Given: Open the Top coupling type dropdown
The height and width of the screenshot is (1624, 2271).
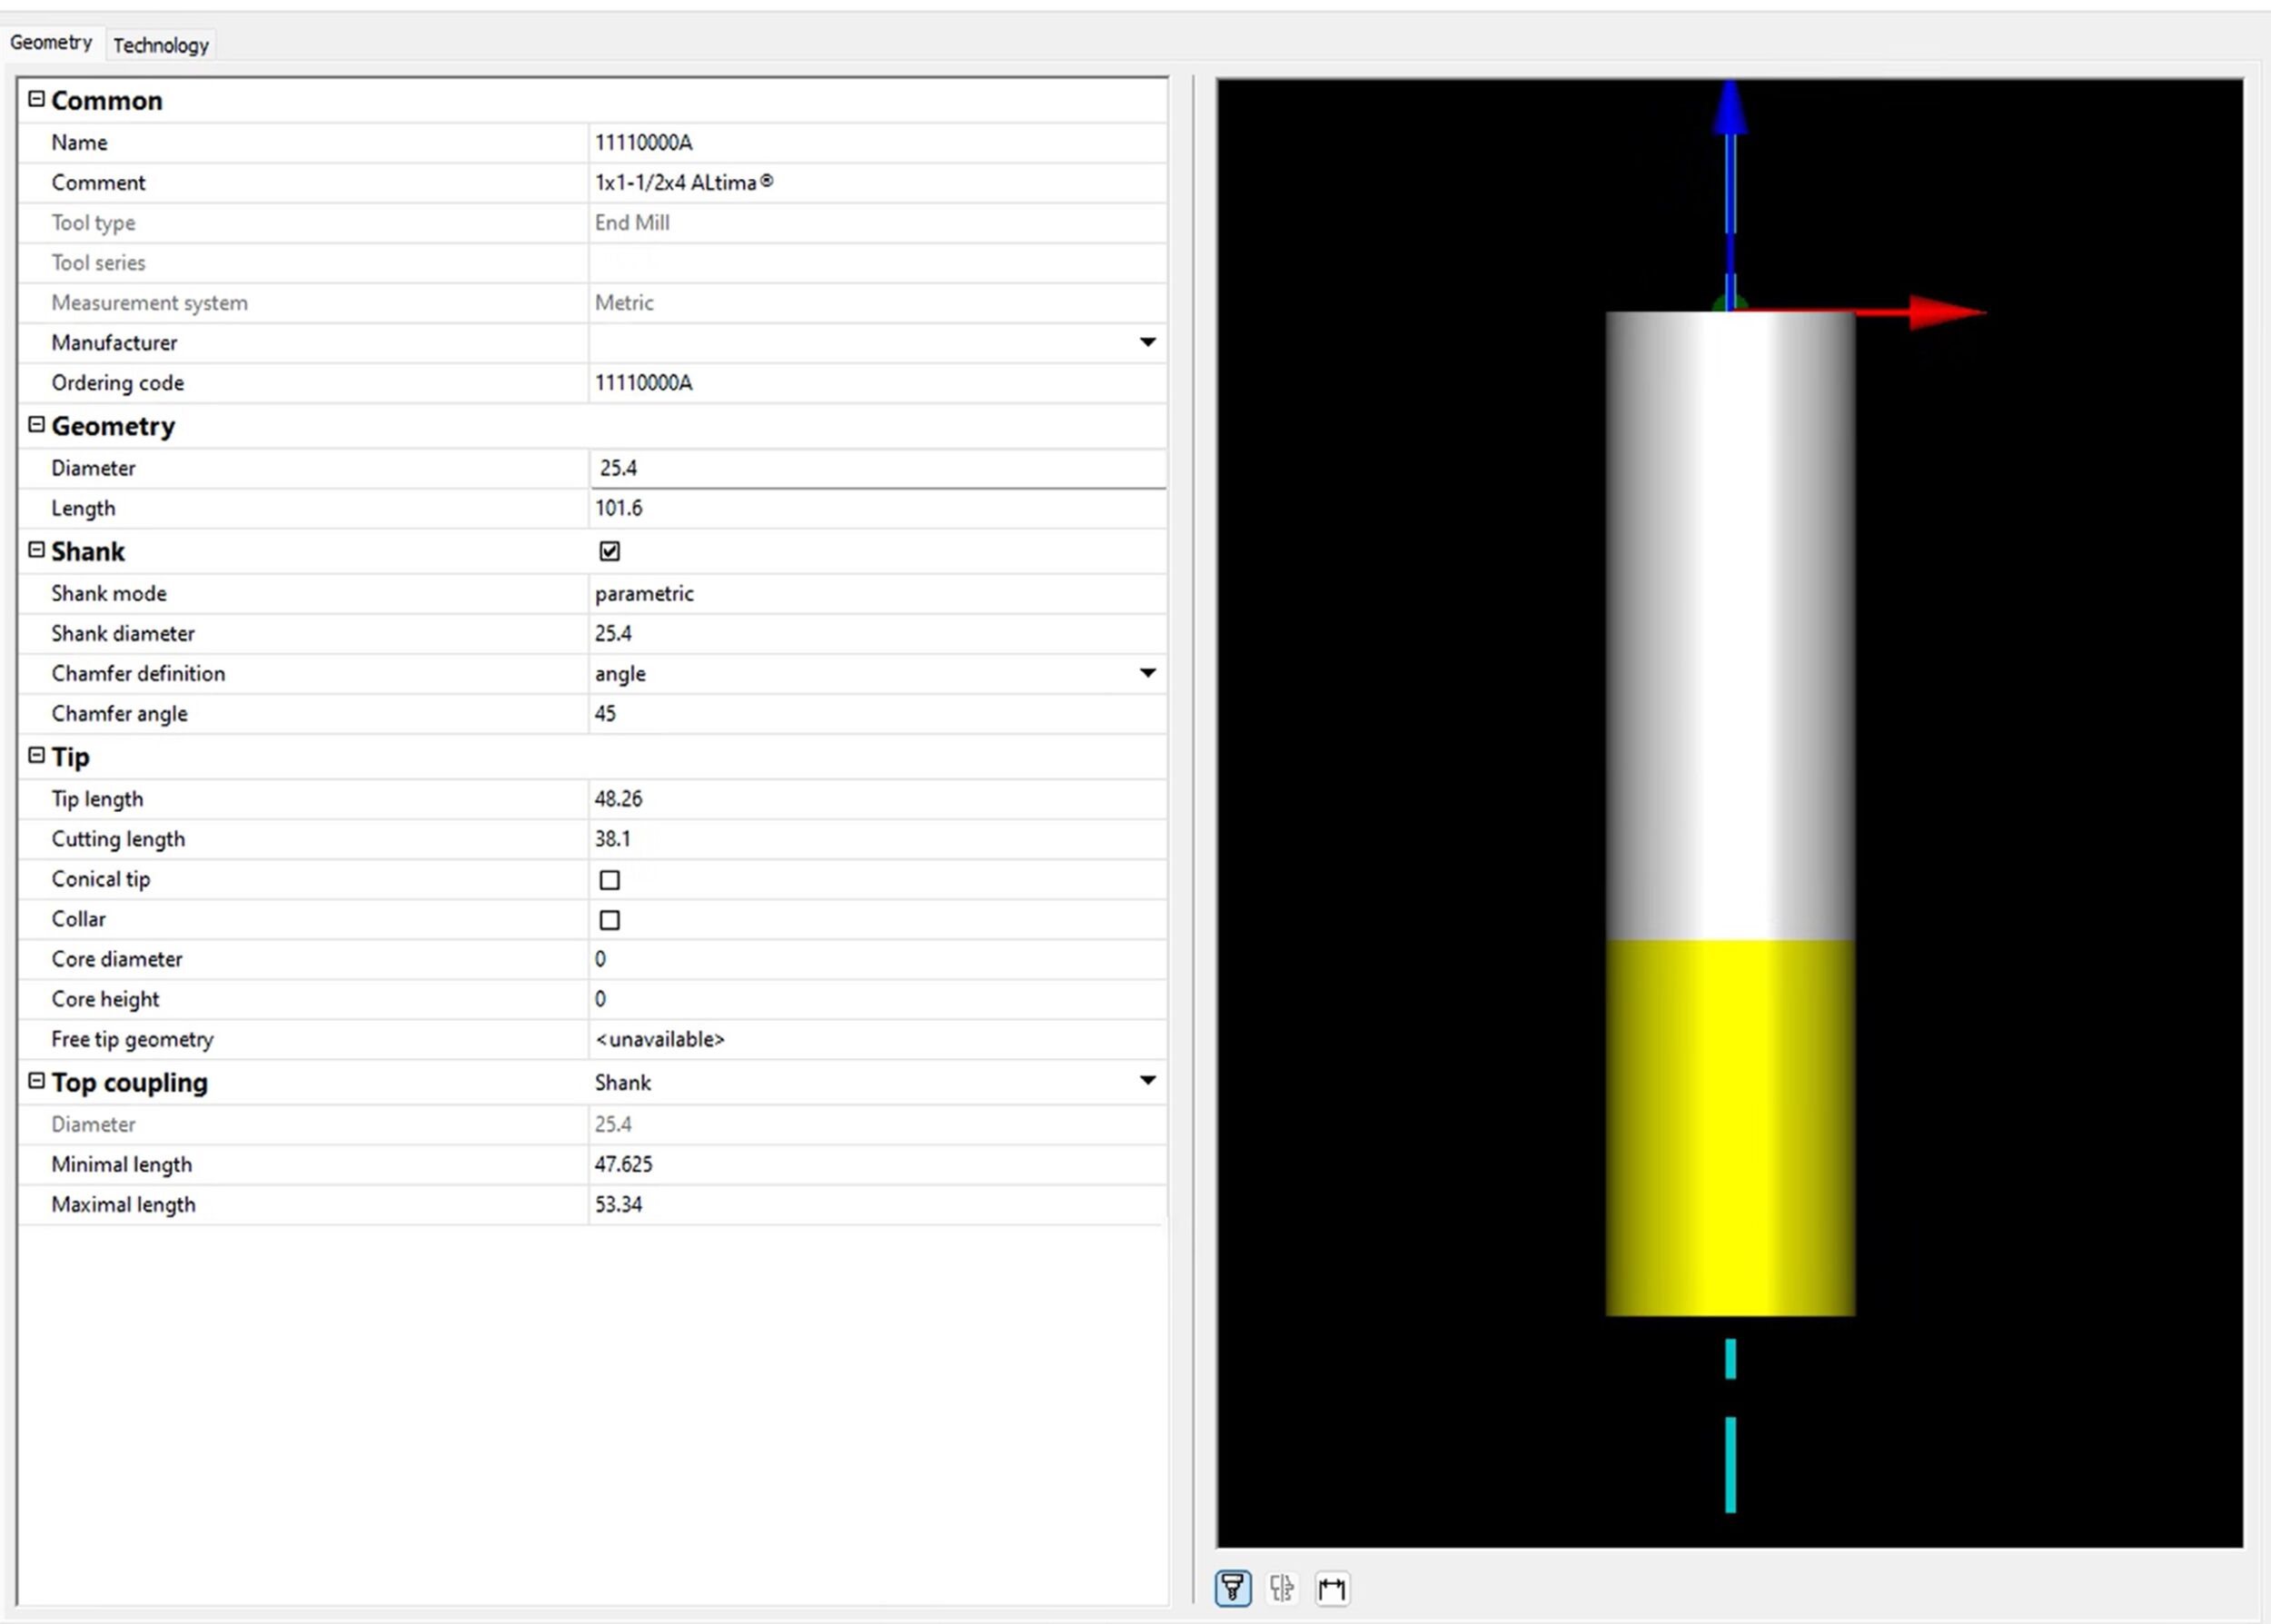Looking at the screenshot, I should pyautogui.click(x=1147, y=1081).
